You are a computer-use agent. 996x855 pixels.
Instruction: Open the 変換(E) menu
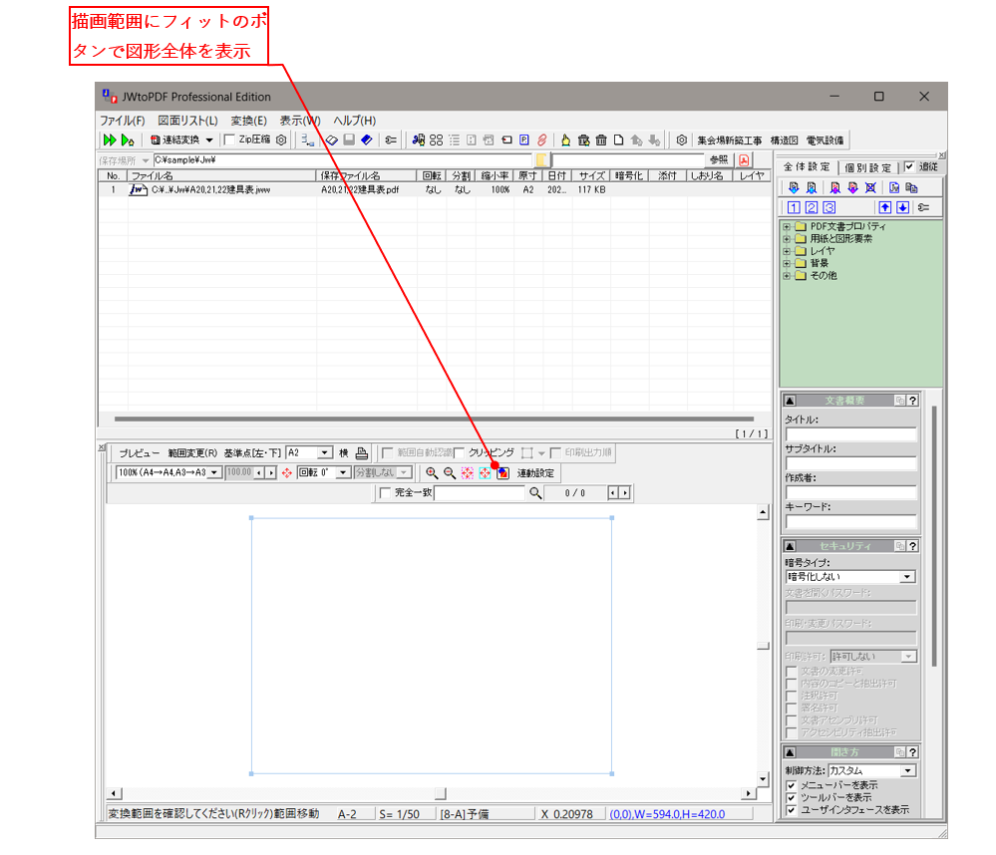[248, 121]
